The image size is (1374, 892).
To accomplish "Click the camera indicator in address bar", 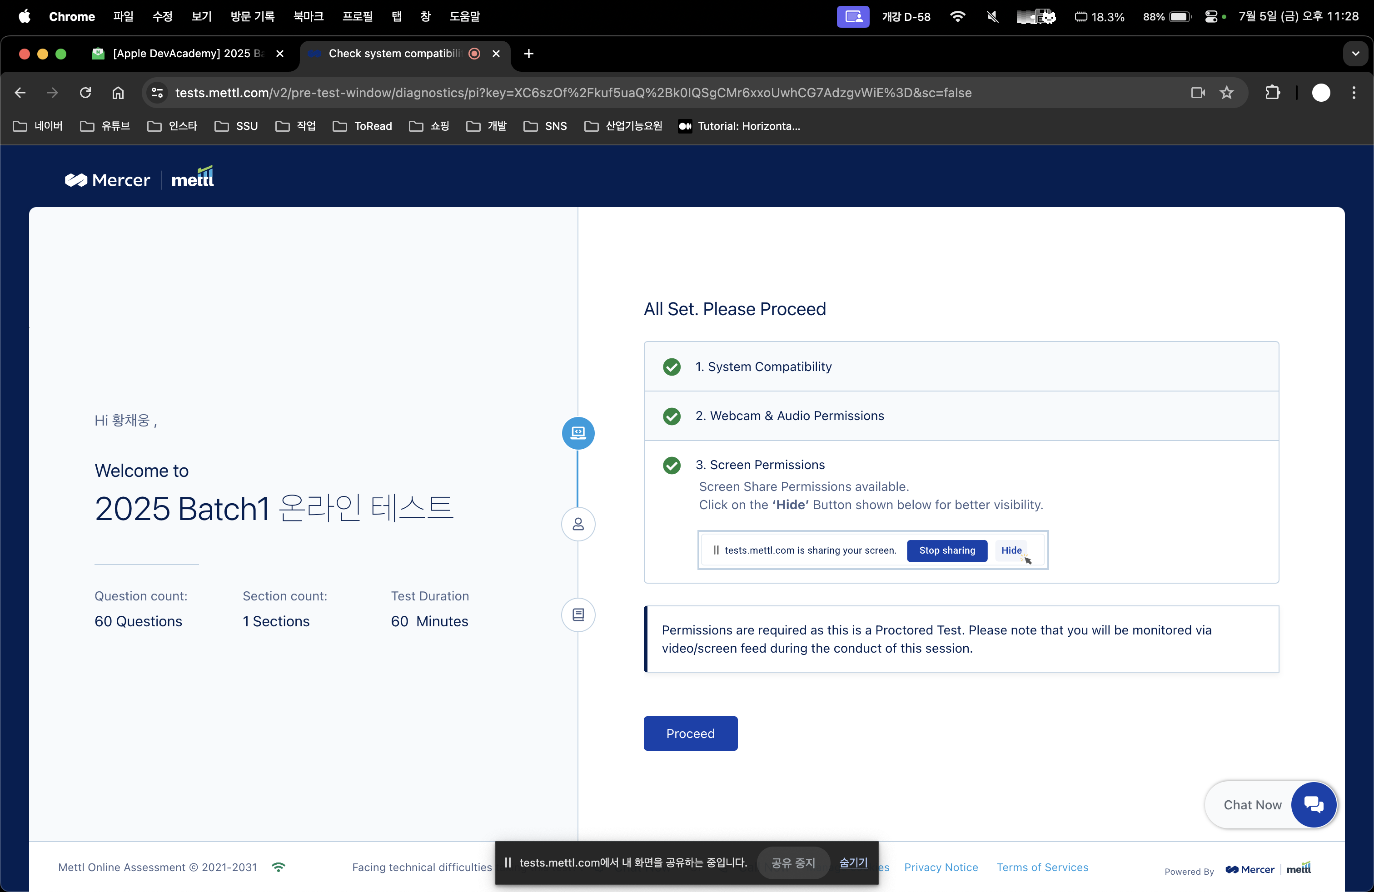I will [1198, 93].
